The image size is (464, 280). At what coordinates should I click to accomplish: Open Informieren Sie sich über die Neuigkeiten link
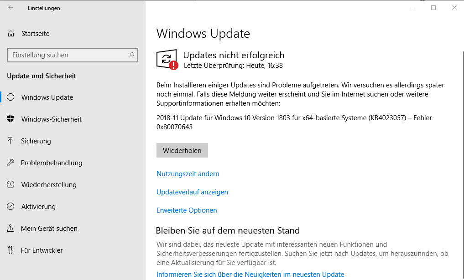[250, 275]
